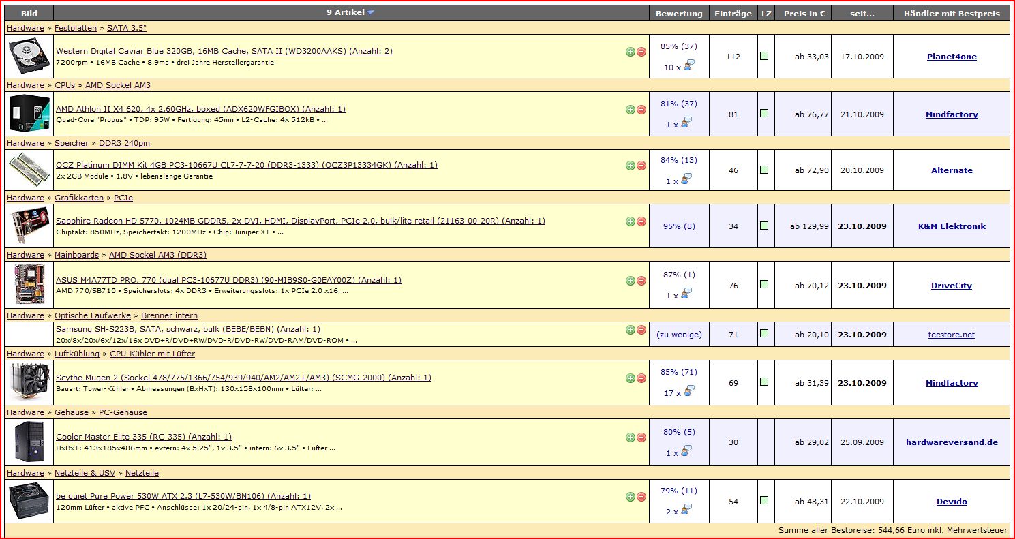Open Scythe Mugen 2 cooler thumbnail
This screenshot has width=1015, height=539.
[29, 383]
